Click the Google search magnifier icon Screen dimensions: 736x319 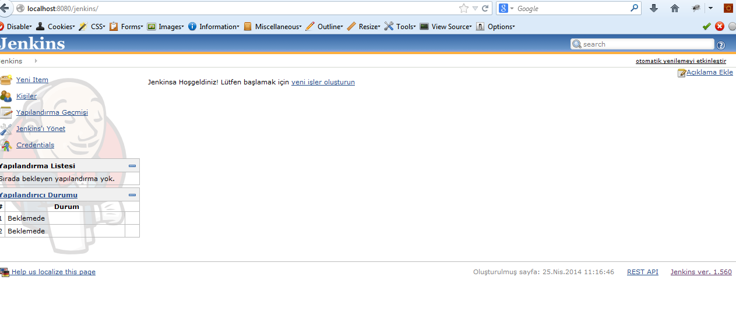[x=635, y=8]
